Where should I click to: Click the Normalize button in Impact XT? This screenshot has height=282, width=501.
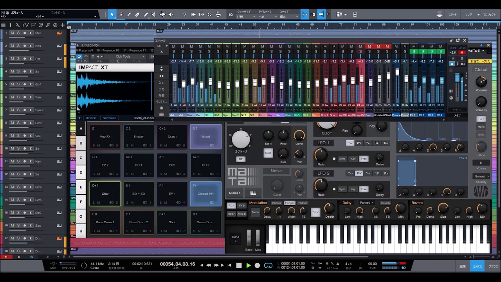tap(109, 118)
